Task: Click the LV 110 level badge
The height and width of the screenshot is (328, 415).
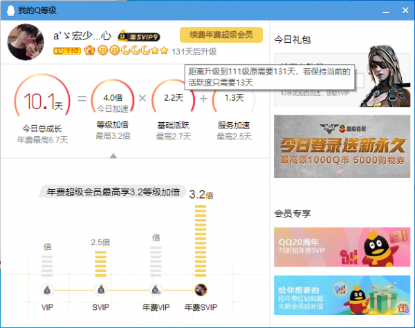Action: tap(67, 50)
